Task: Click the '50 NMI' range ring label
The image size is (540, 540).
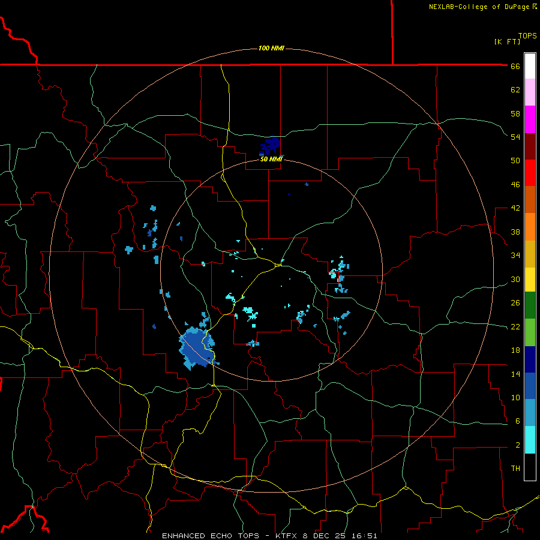Action: tap(271, 159)
